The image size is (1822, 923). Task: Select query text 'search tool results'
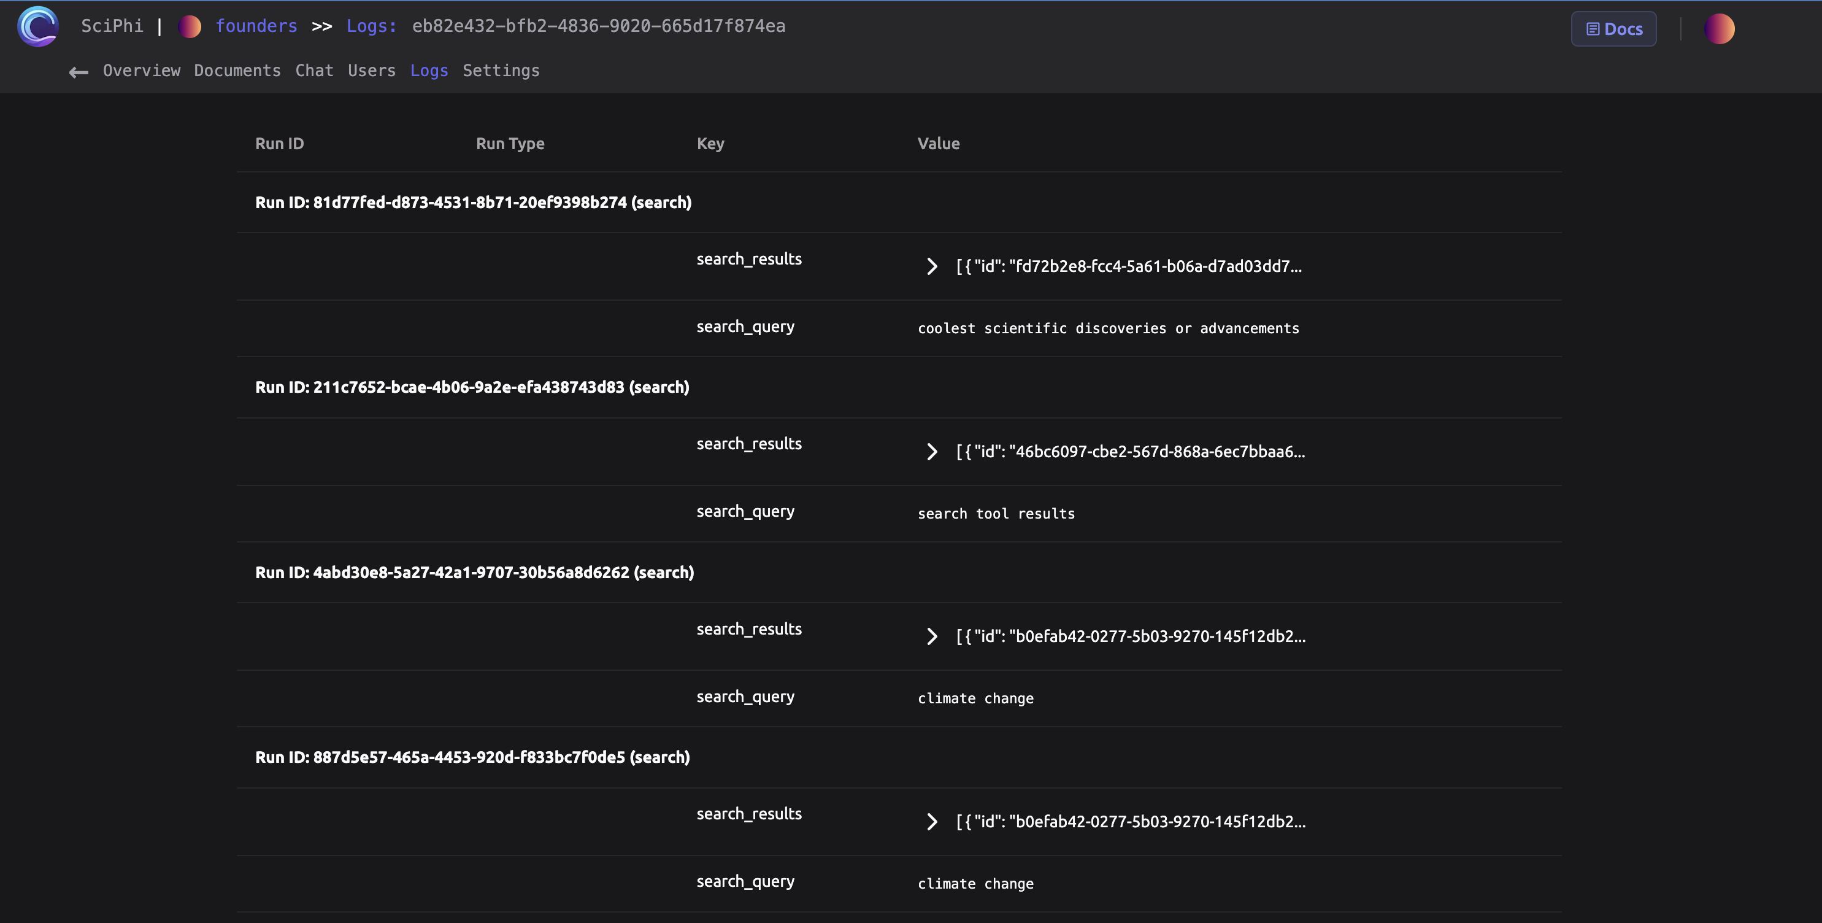point(996,514)
